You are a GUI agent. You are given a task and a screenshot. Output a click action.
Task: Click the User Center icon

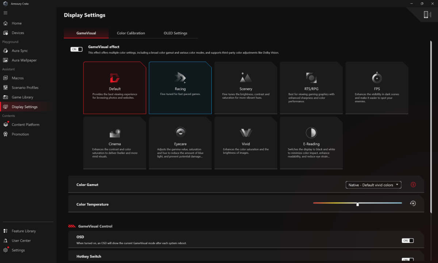[x=5, y=241]
